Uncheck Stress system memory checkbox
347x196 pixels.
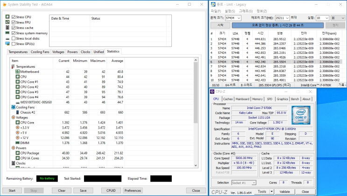[14, 33]
